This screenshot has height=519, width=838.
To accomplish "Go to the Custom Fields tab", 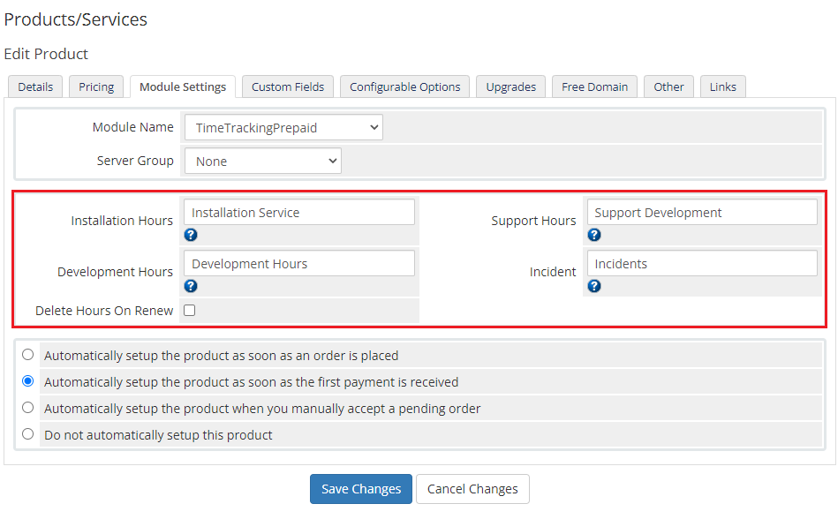I will (x=288, y=87).
